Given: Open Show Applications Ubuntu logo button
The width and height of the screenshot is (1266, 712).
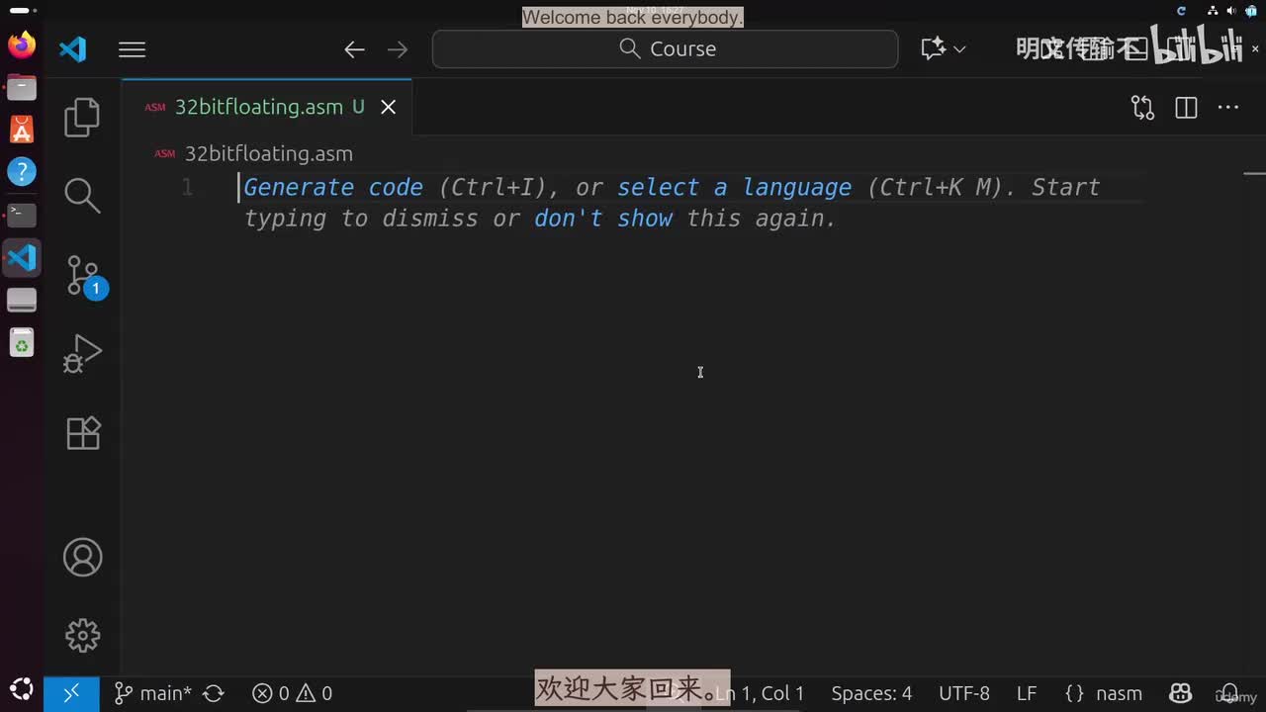Looking at the screenshot, I should click(22, 689).
